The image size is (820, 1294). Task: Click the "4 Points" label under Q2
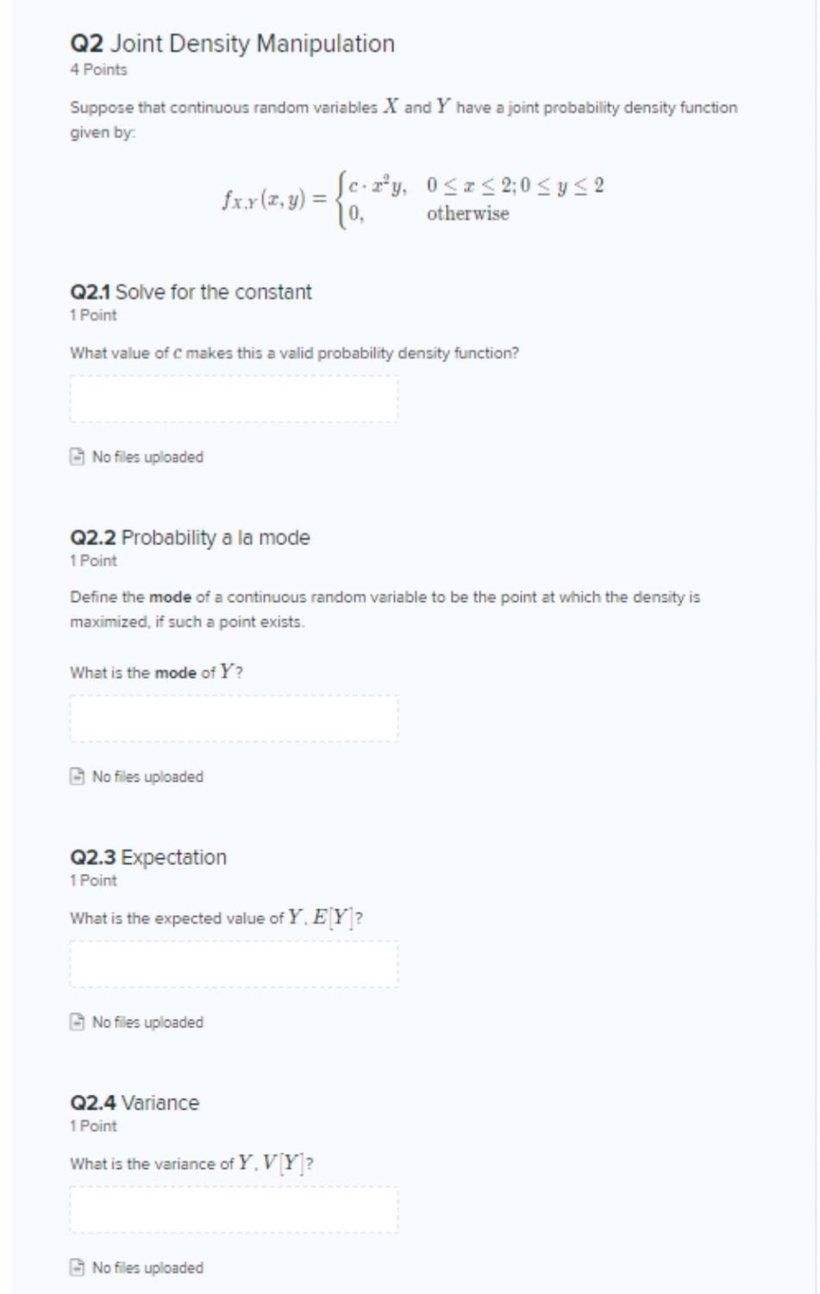97,69
